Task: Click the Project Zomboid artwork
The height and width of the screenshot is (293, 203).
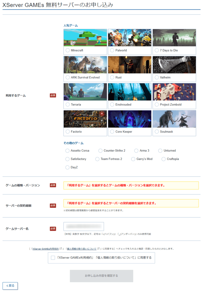Action: click(174, 92)
